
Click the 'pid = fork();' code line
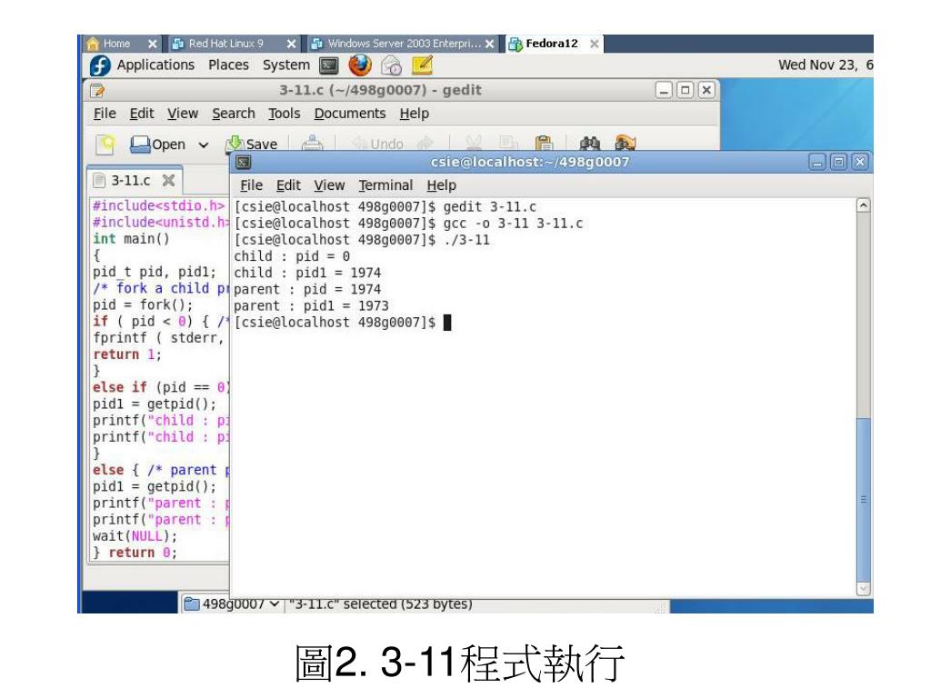coord(143,304)
